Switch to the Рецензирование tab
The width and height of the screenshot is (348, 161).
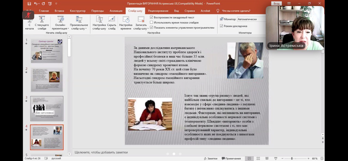(158, 11)
